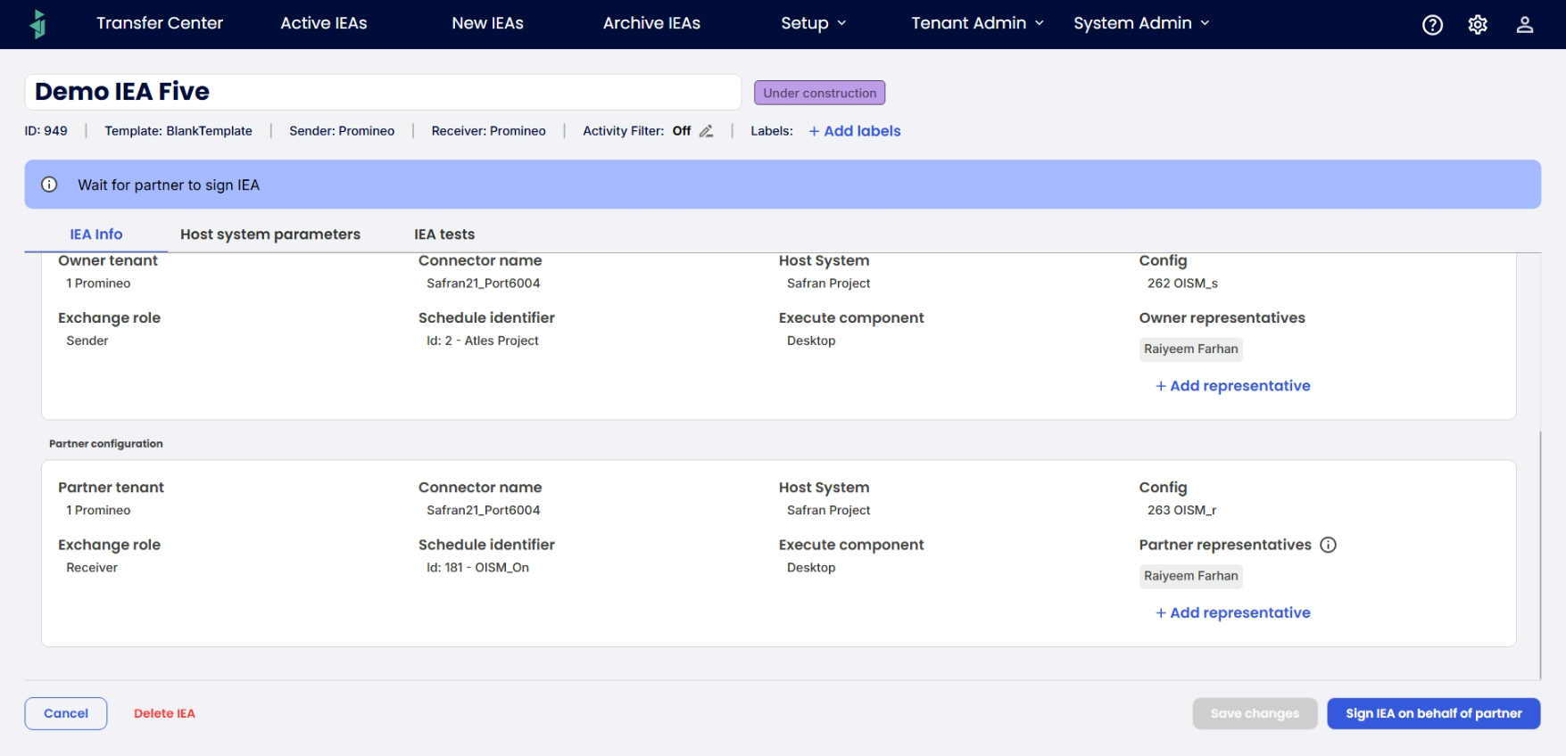Image resolution: width=1566 pixels, height=756 pixels.
Task: Click 'Sender: Promineo' text
Action: [x=342, y=131]
